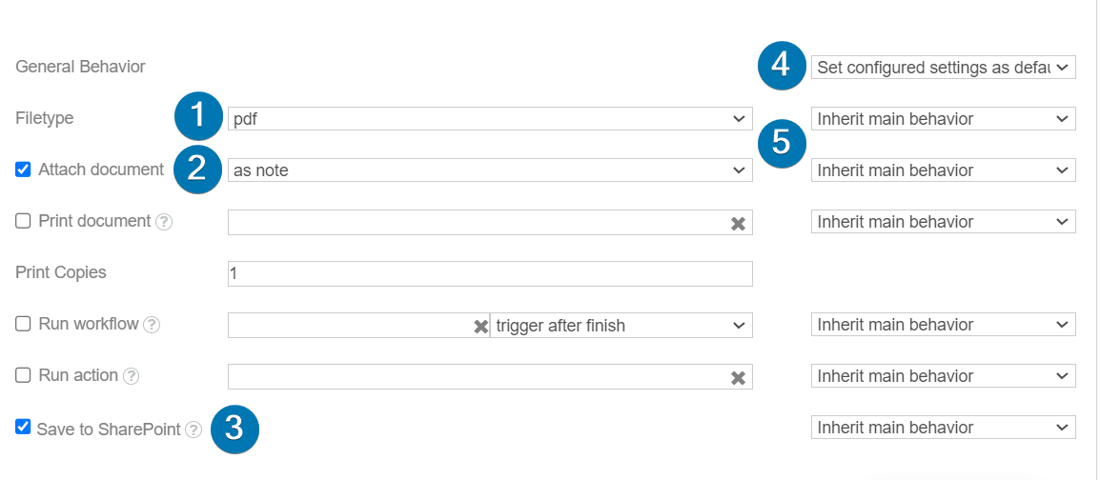Open 'Set configured settings as default' dropdown
Screen dimensions: 1100x480
point(943,68)
